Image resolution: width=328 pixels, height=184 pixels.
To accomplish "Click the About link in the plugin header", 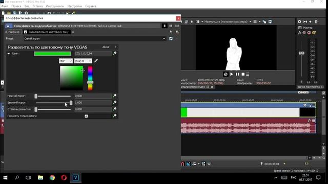I will point(106,47).
